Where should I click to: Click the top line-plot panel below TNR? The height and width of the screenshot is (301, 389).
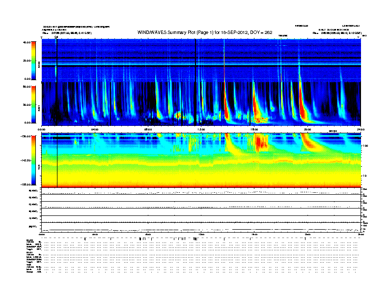pyautogui.click(x=201, y=191)
